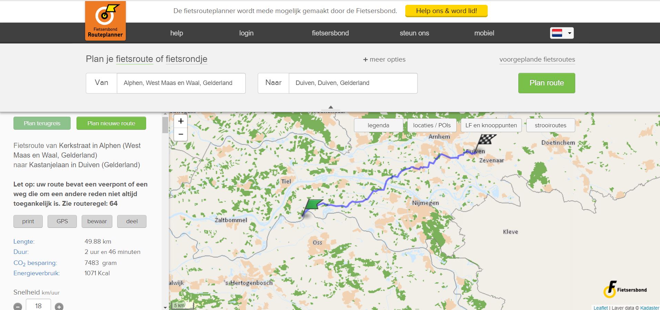Toggle the LF en knooppunten layer
Viewport: 660px width, 310px height.
491,125
